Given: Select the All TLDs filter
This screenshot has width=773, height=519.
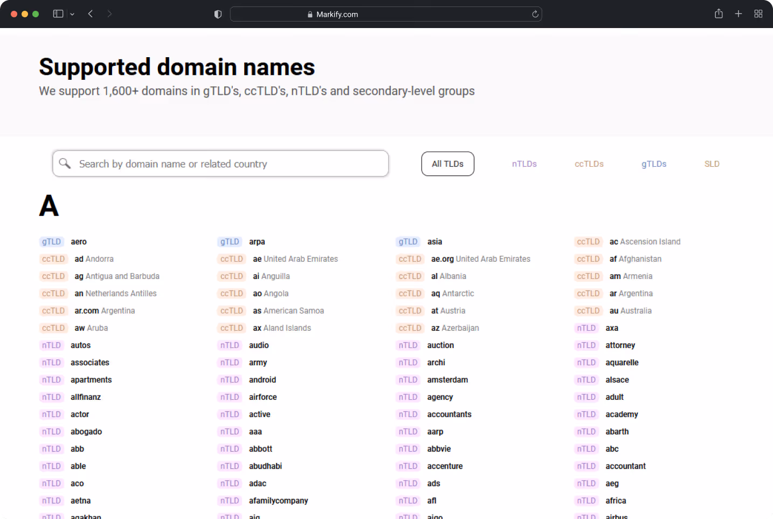Looking at the screenshot, I should click(x=448, y=164).
